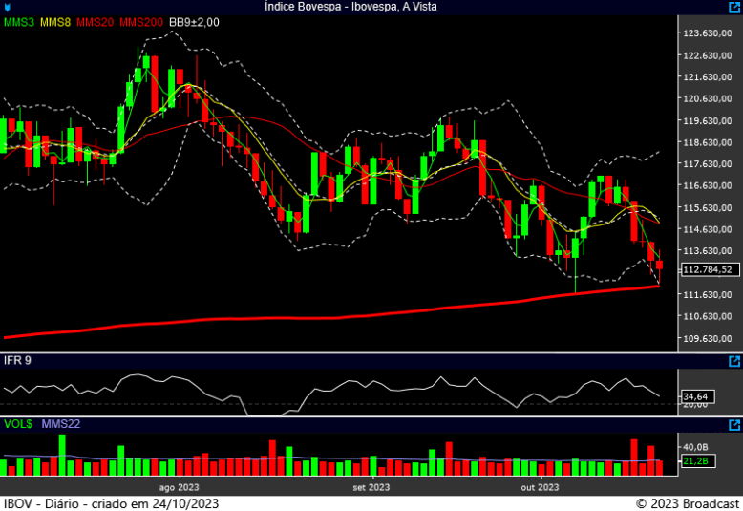Click the green volume tag 21,2B
Screen dimensions: 743x511
coord(694,461)
